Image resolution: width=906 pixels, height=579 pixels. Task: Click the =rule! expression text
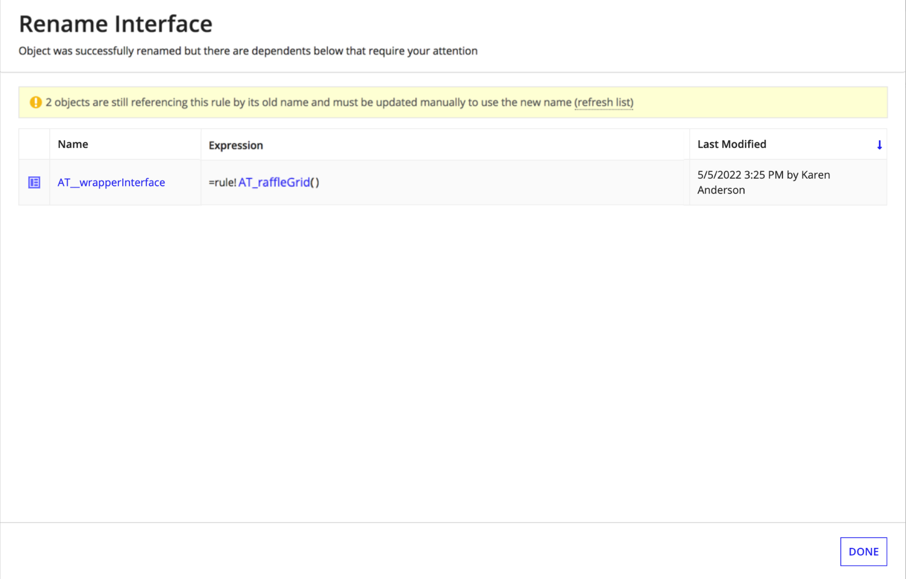point(222,183)
